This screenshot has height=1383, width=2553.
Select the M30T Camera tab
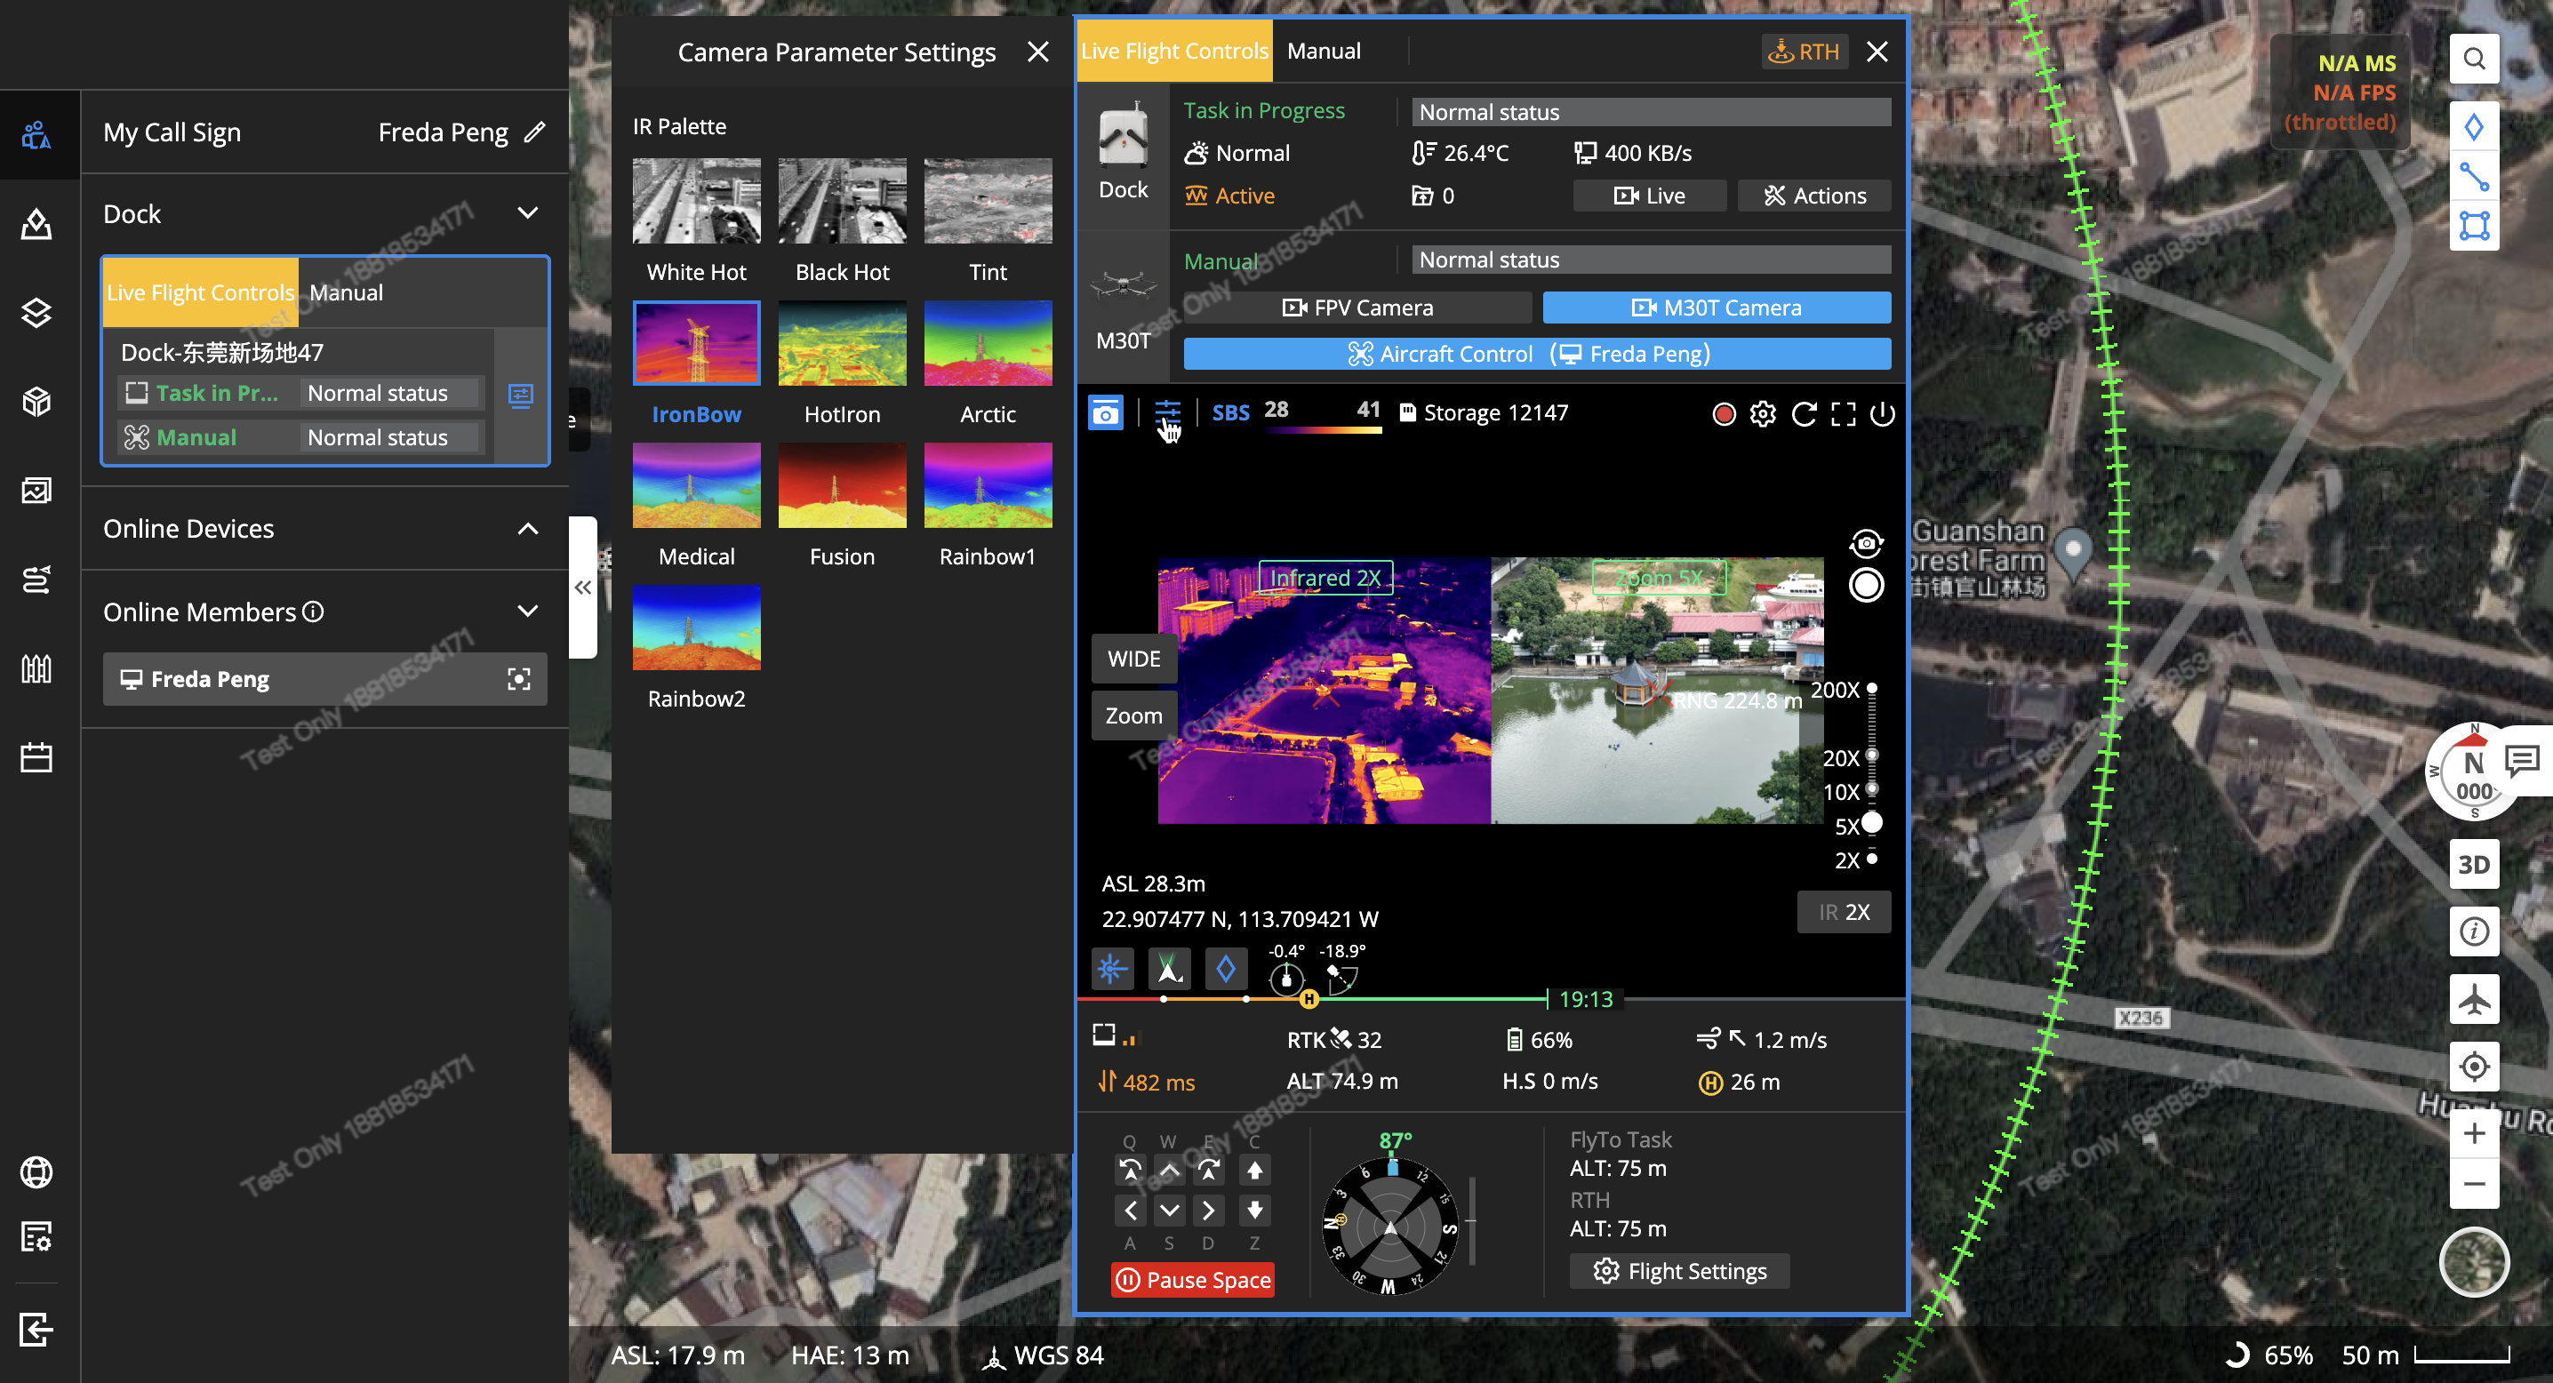(x=1716, y=308)
